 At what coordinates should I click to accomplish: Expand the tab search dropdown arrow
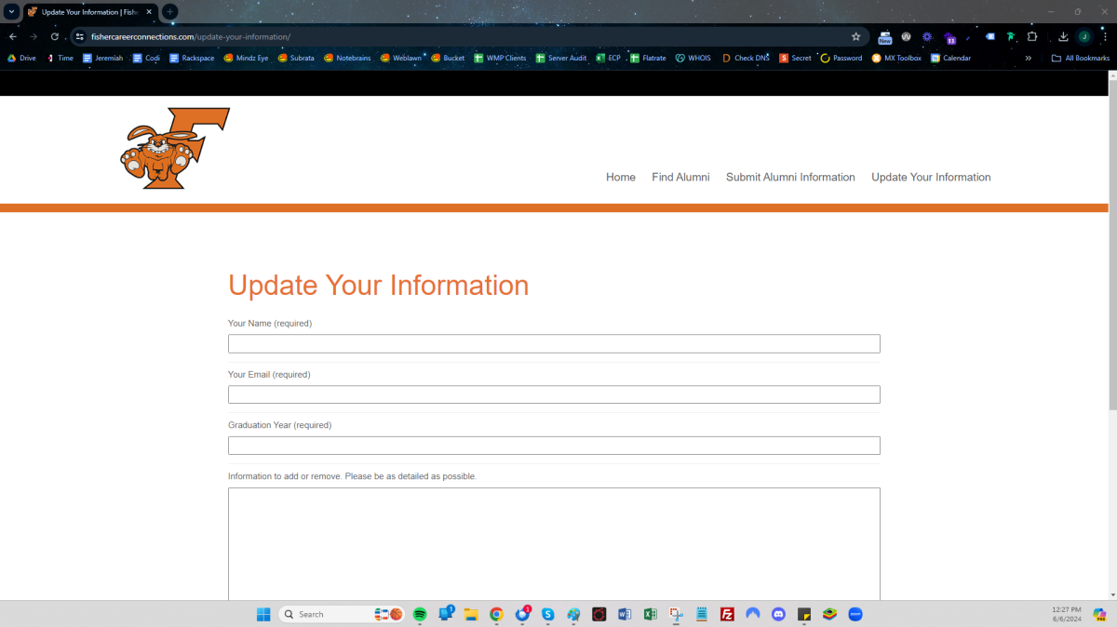(12, 12)
